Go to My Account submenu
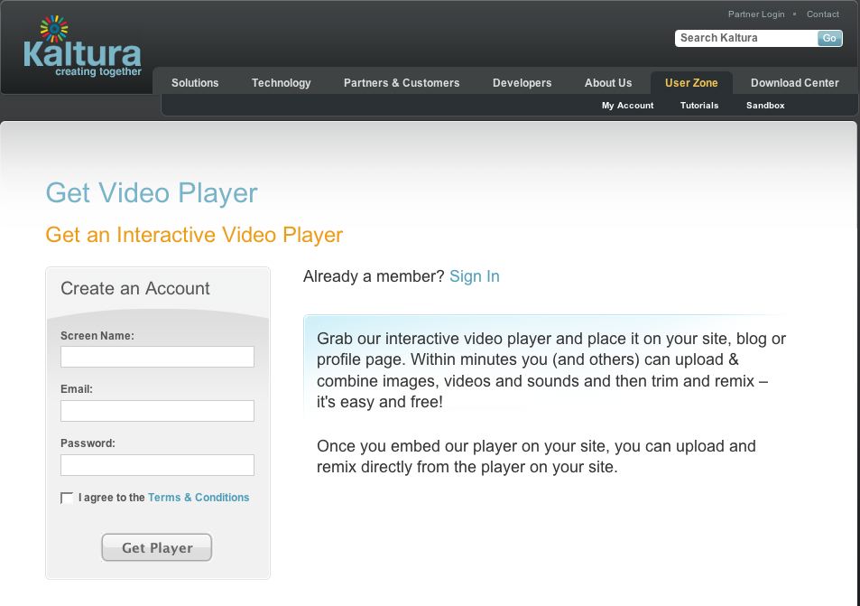 (627, 106)
